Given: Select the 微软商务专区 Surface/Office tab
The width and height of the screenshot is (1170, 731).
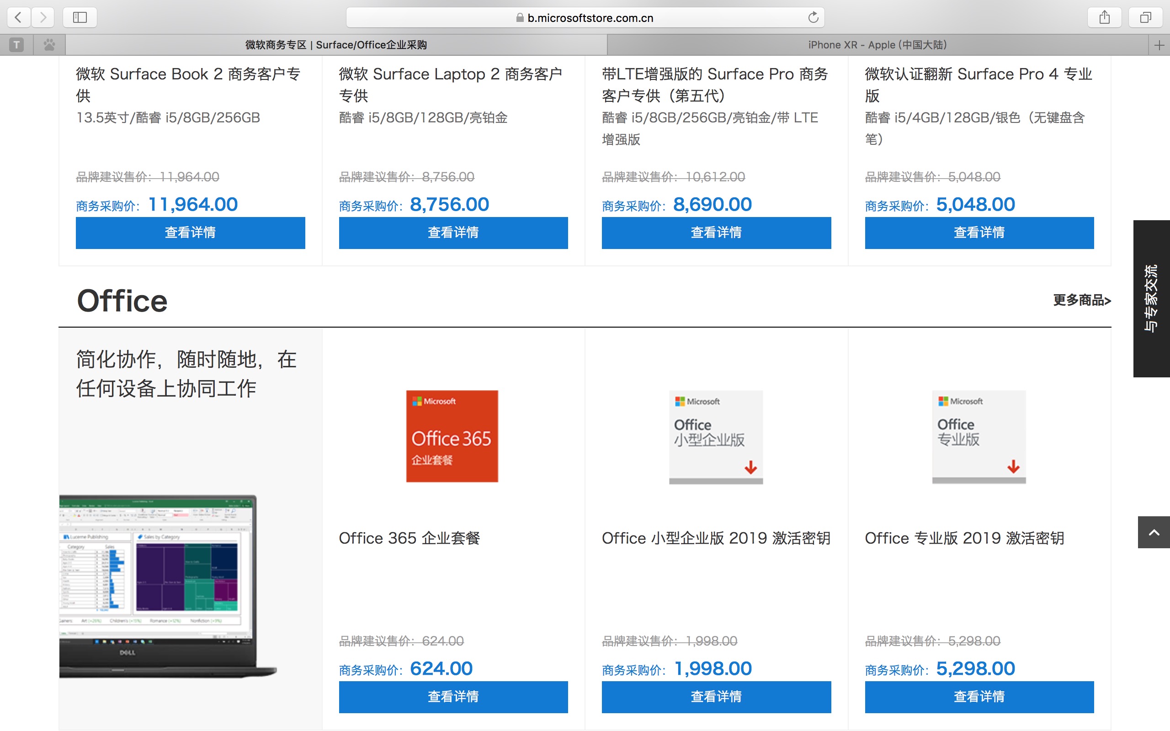Looking at the screenshot, I should pos(336,45).
